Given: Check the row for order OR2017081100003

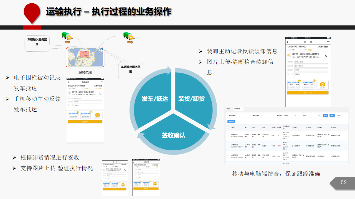Looking at the screenshot, I should (228, 156).
